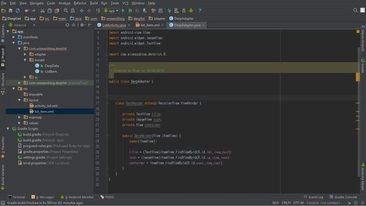Open SDK Manager toolbar icon

coord(184,11)
